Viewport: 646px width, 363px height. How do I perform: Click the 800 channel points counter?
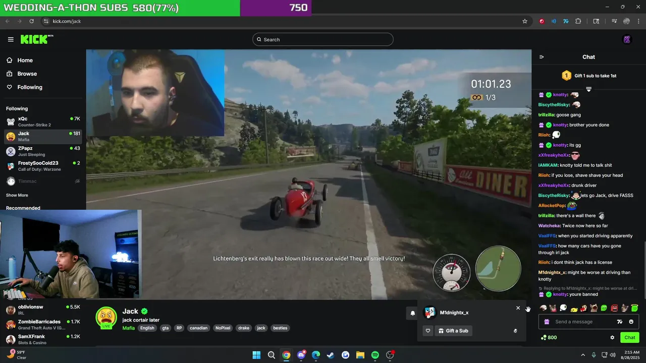pyautogui.click(x=549, y=337)
